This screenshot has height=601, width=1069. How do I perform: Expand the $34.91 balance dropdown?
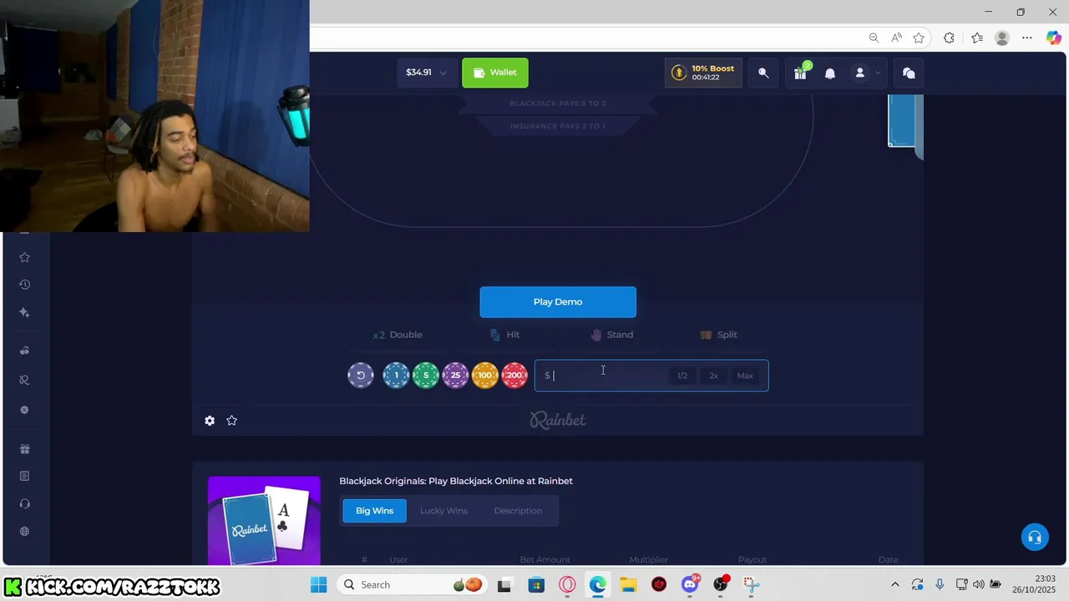click(x=427, y=73)
